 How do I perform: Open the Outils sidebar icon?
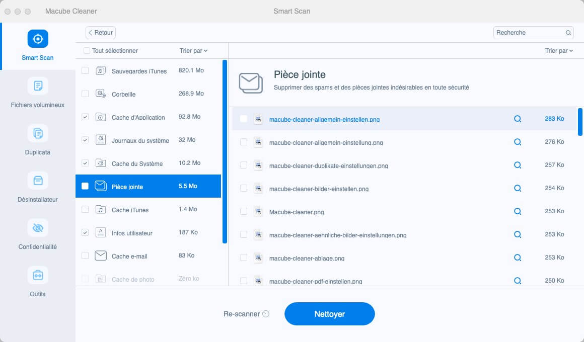[x=38, y=275]
